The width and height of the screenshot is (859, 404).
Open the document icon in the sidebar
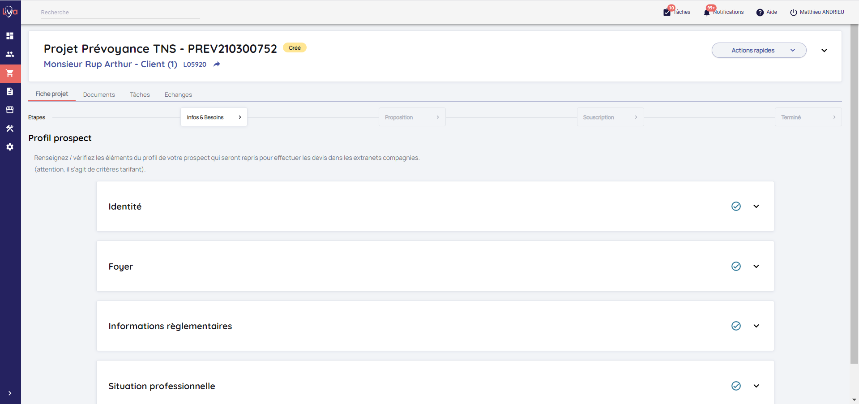click(x=10, y=91)
